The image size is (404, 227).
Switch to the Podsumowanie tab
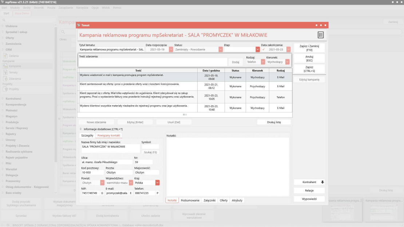[190, 200]
